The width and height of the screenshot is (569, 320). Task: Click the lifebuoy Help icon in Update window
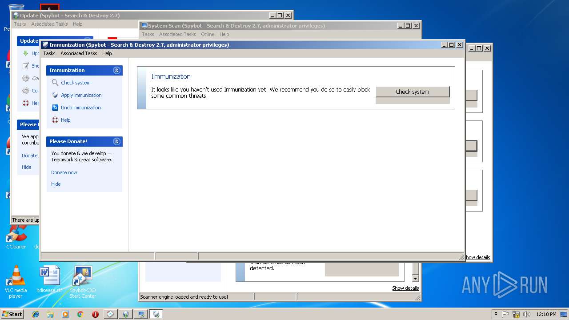[26, 103]
